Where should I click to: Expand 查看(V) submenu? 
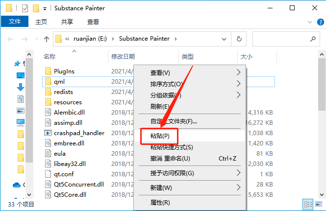(238, 72)
